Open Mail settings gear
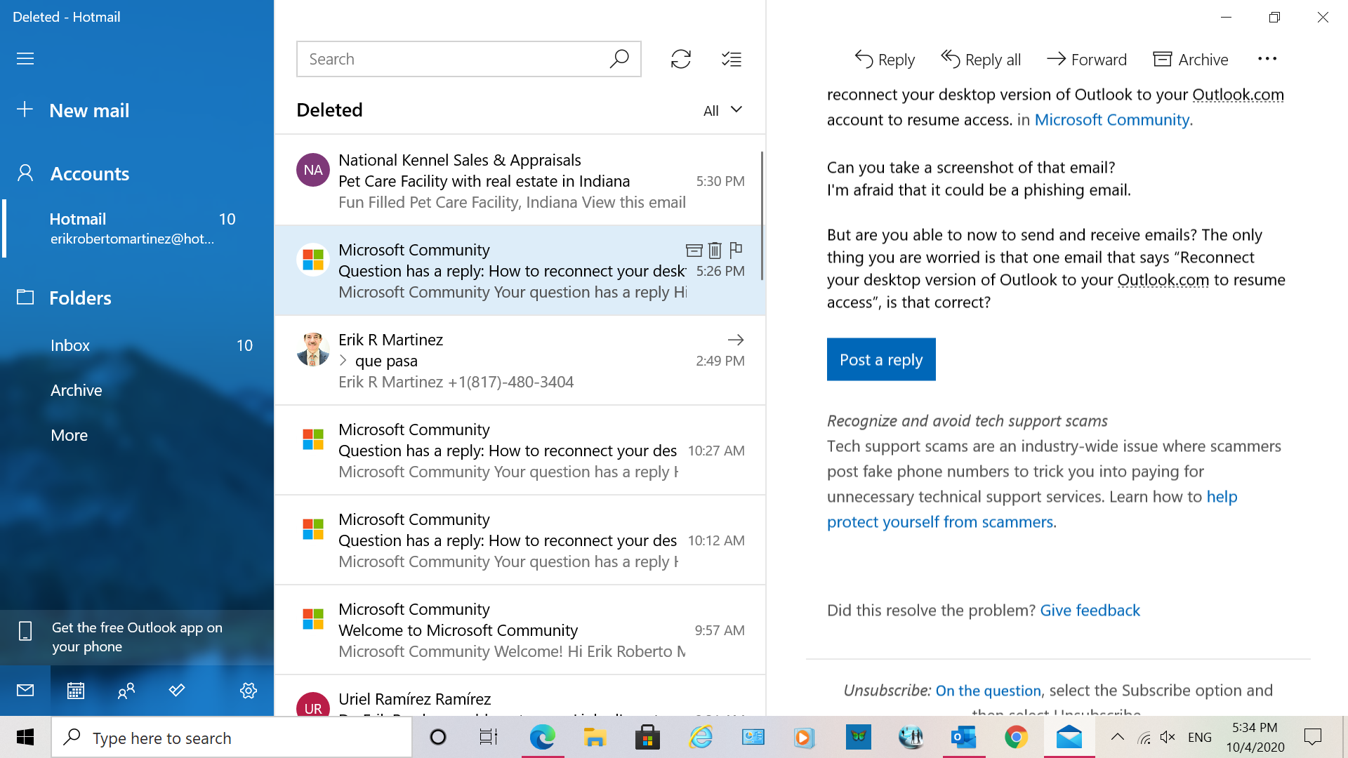Screen dimensions: 1348x758 [x=249, y=691]
